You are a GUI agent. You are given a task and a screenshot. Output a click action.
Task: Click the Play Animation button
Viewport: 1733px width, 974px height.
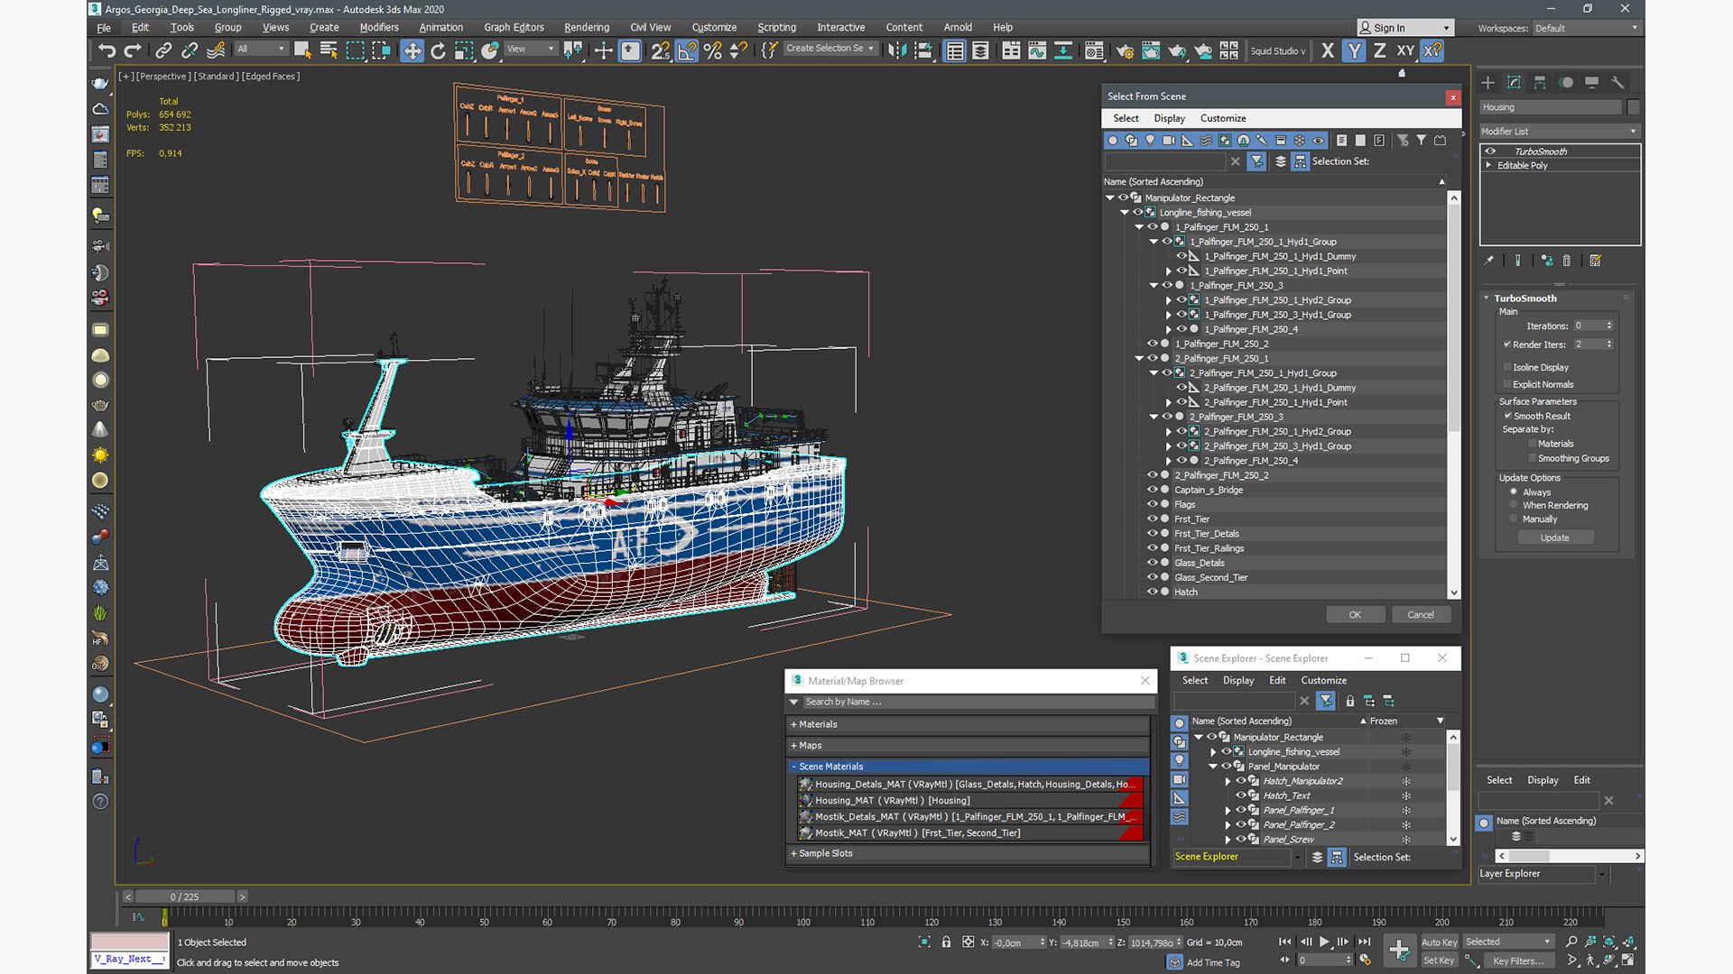click(x=1324, y=942)
